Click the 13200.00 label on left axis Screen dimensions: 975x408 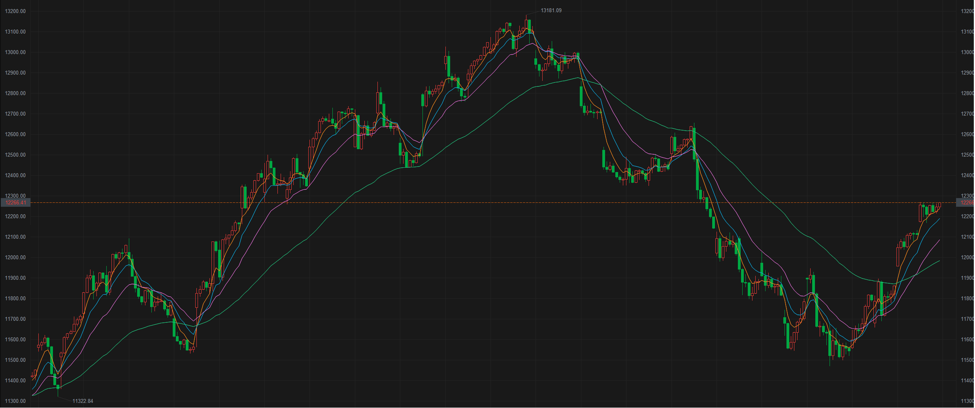[15, 11]
